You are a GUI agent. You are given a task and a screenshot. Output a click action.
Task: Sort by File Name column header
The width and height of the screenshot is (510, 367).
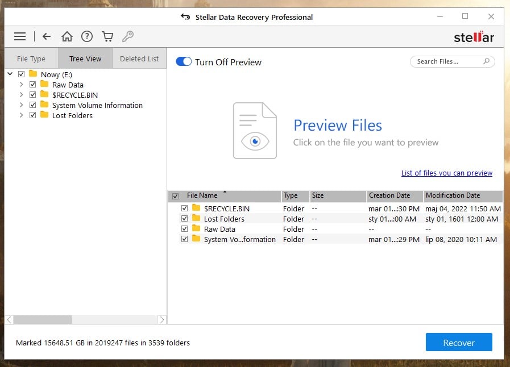[x=225, y=195]
